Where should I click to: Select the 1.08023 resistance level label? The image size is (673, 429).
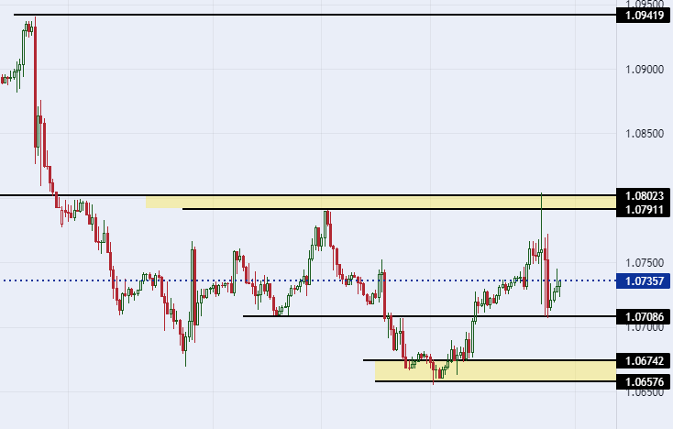[x=643, y=196]
